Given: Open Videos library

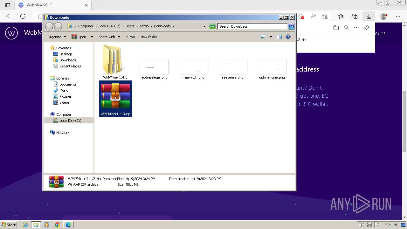Looking at the screenshot, I should 64,102.
